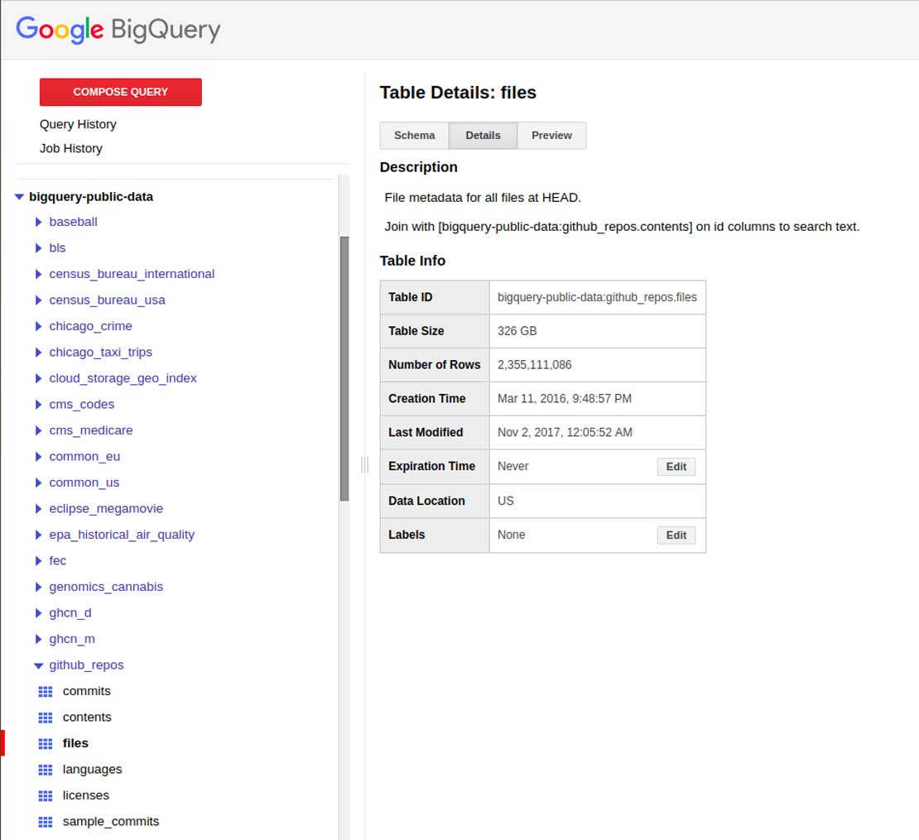Expand the genomics_cannabis dataset arrow
The image size is (919, 840).
pos(39,587)
